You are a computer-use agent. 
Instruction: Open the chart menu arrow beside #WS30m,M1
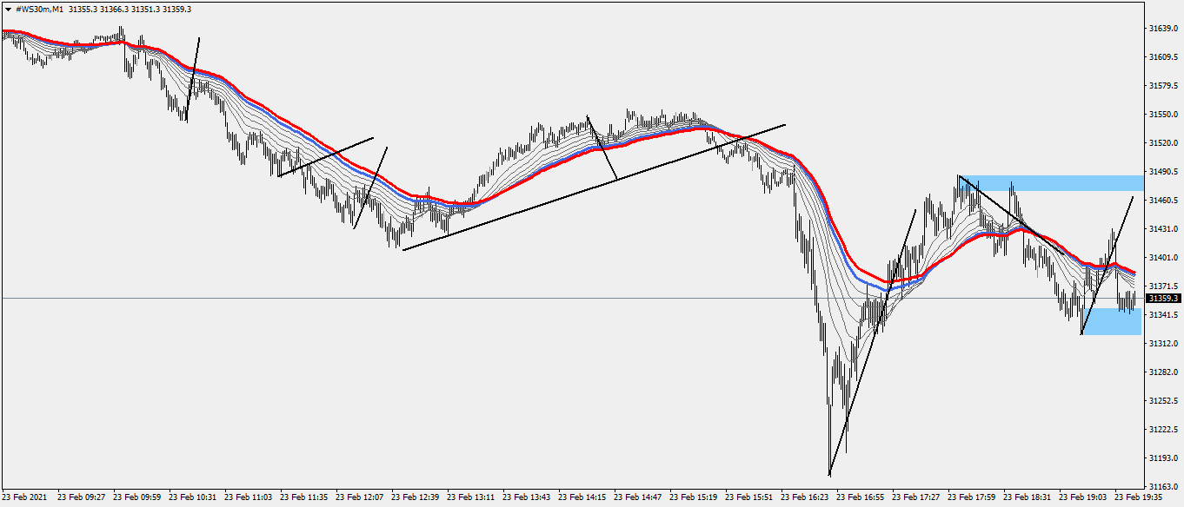pos(8,8)
